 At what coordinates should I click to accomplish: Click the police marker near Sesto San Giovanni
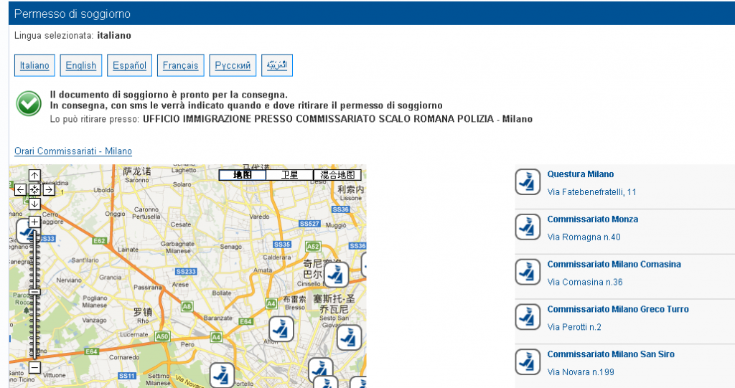[350, 337]
